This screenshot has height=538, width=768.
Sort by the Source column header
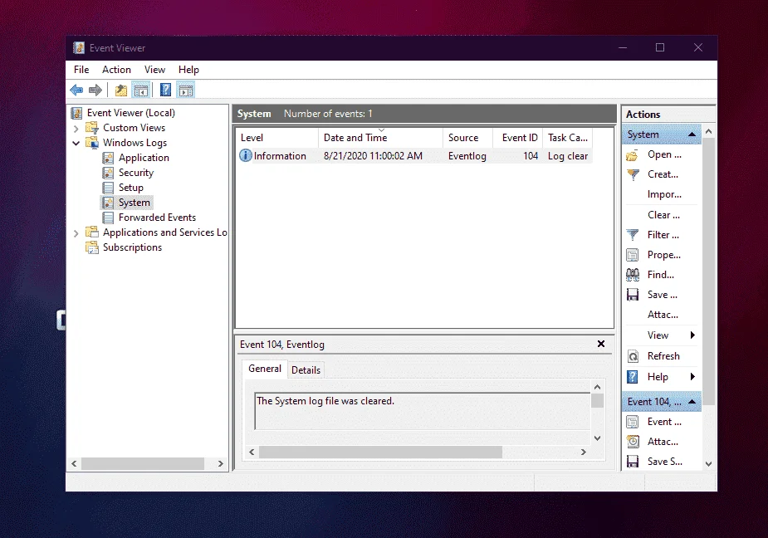click(467, 138)
